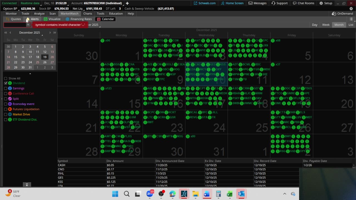Open Start menu on Windows taskbar
The width and height of the screenshot is (356, 200).
(x=115, y=194)
